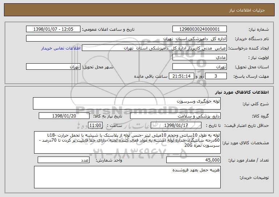
Task: Click the priority field showing عادي
Action: pyautogui.click(x=199, y=57)
